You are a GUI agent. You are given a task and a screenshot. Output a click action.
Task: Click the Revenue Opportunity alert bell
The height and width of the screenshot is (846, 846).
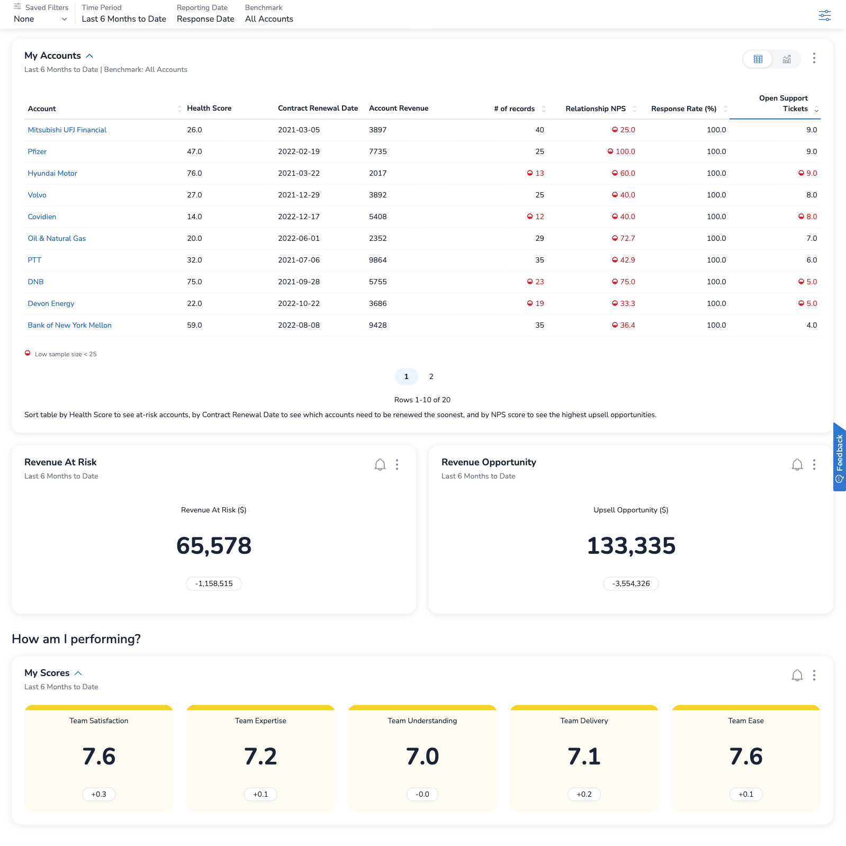tap(797, 465)
